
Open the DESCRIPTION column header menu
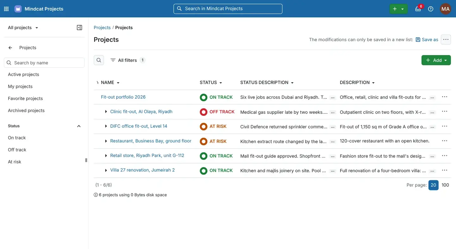pos(357,83)
